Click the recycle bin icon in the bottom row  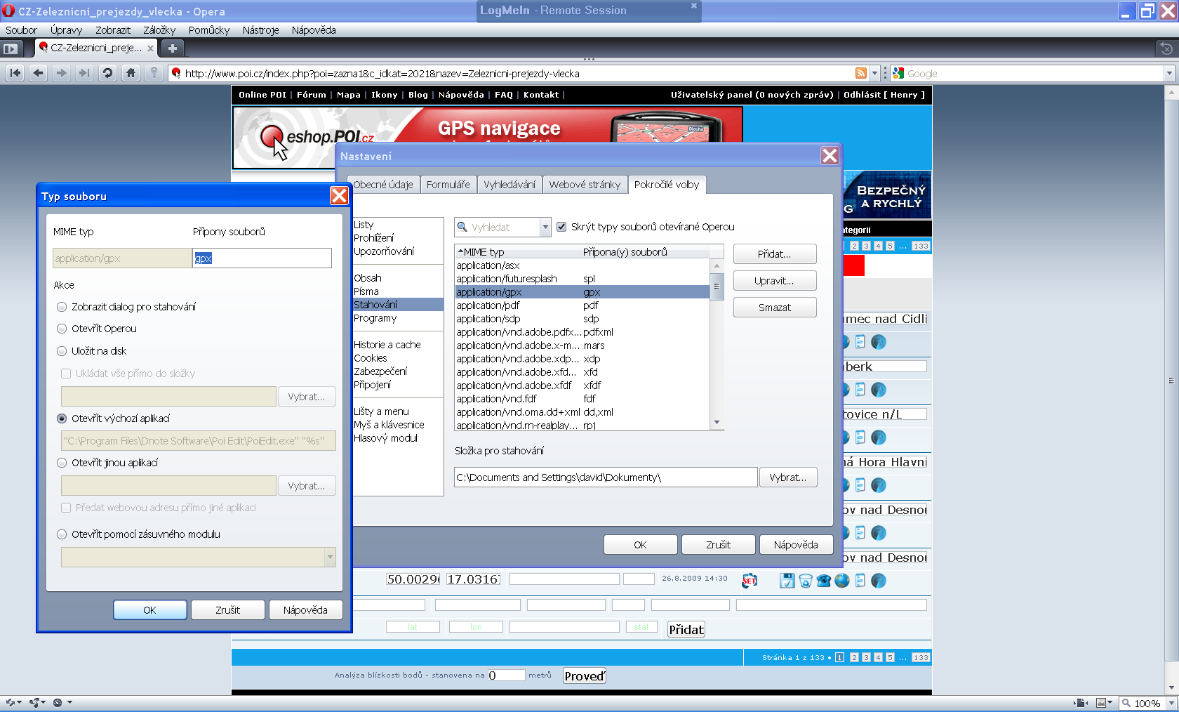(805, 581)
